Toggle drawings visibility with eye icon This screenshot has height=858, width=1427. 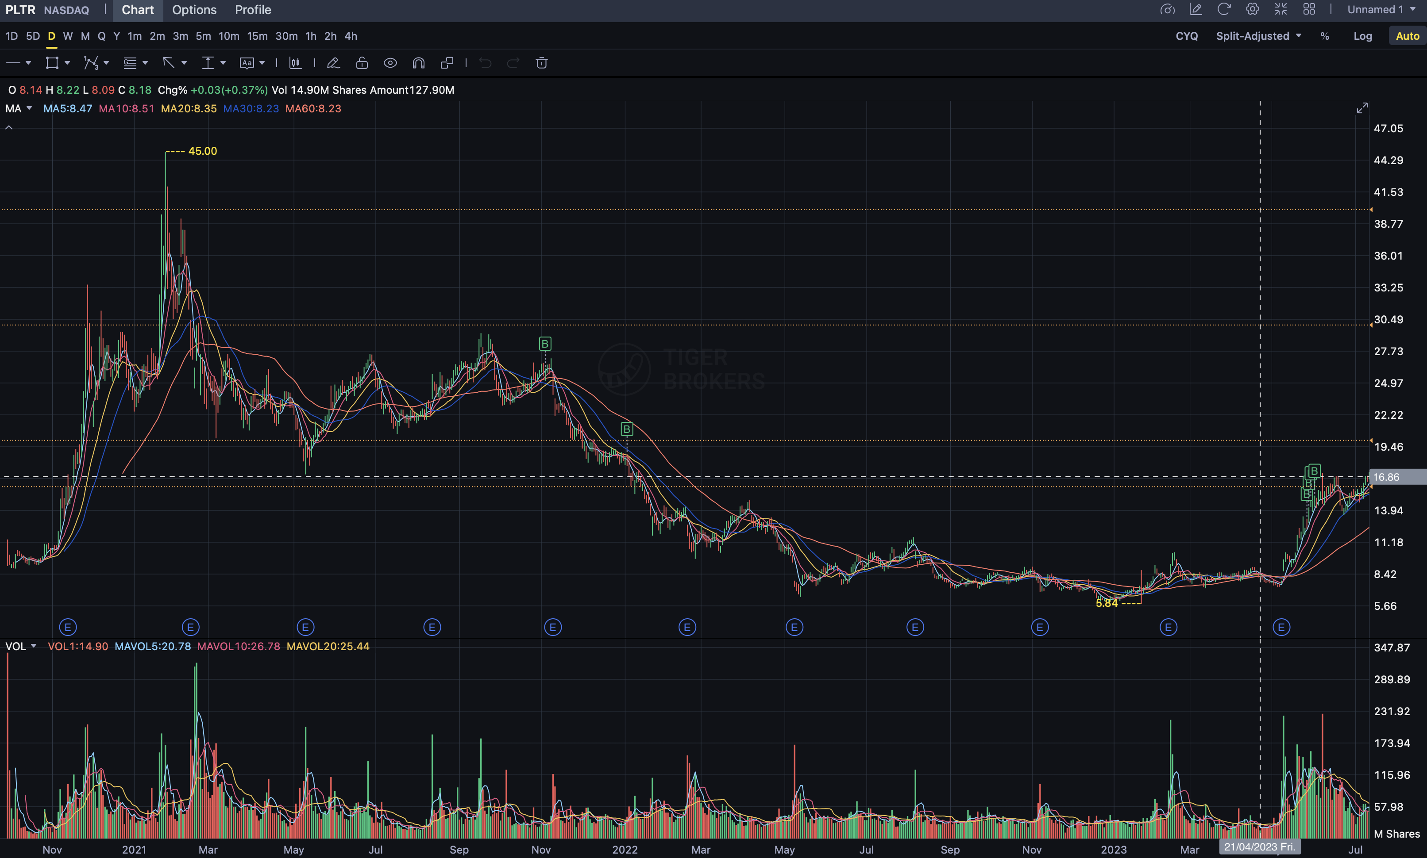click(390, 63)
